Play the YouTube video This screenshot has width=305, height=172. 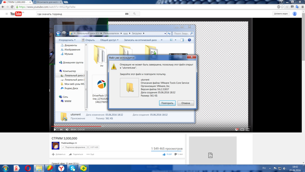(55, 130)
